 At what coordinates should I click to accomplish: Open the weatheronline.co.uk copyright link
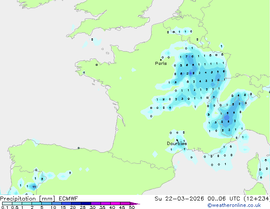tap(234, 205)
